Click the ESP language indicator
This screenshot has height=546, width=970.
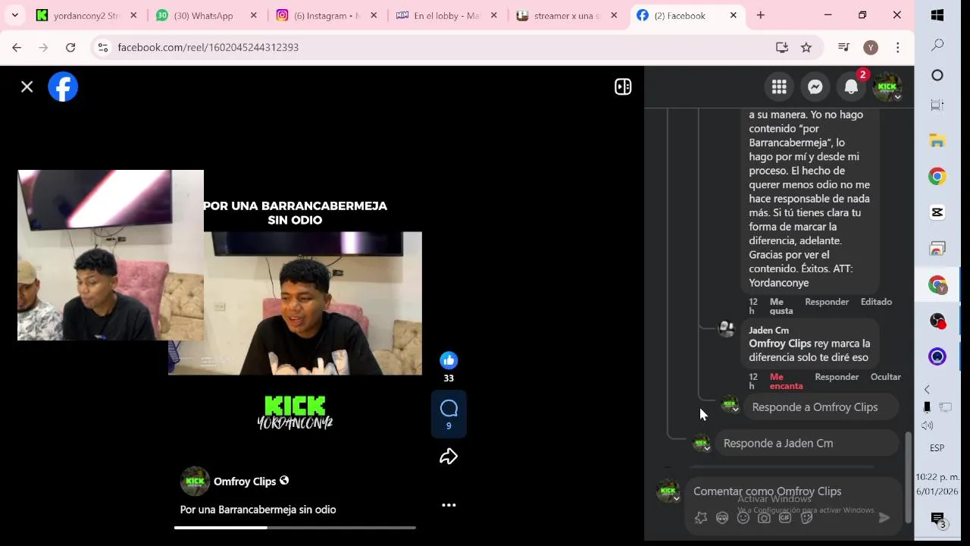click(x=937, y=447)
